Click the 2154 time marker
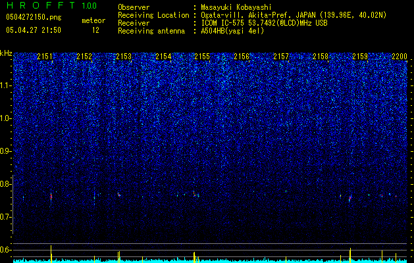 pos(163,57)
